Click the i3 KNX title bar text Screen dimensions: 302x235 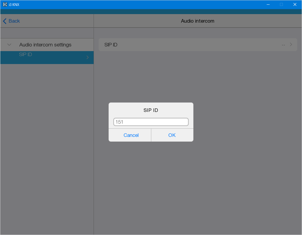14,5
